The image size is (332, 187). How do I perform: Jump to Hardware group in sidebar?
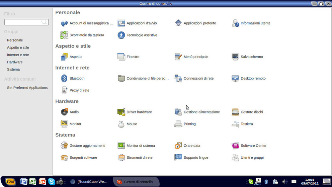[x=15, y=62]
